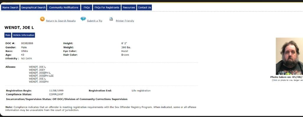Image resolution: width=303 pixels, height=117 pixels.
Task: Click the registrant photo to enlarge it
Action: [289, 56]
